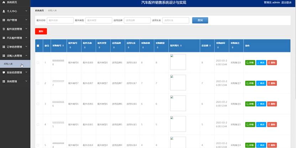Focus the 配件类型 search input
Viewport: 296px width, 148px height.
tap(99, 20)
